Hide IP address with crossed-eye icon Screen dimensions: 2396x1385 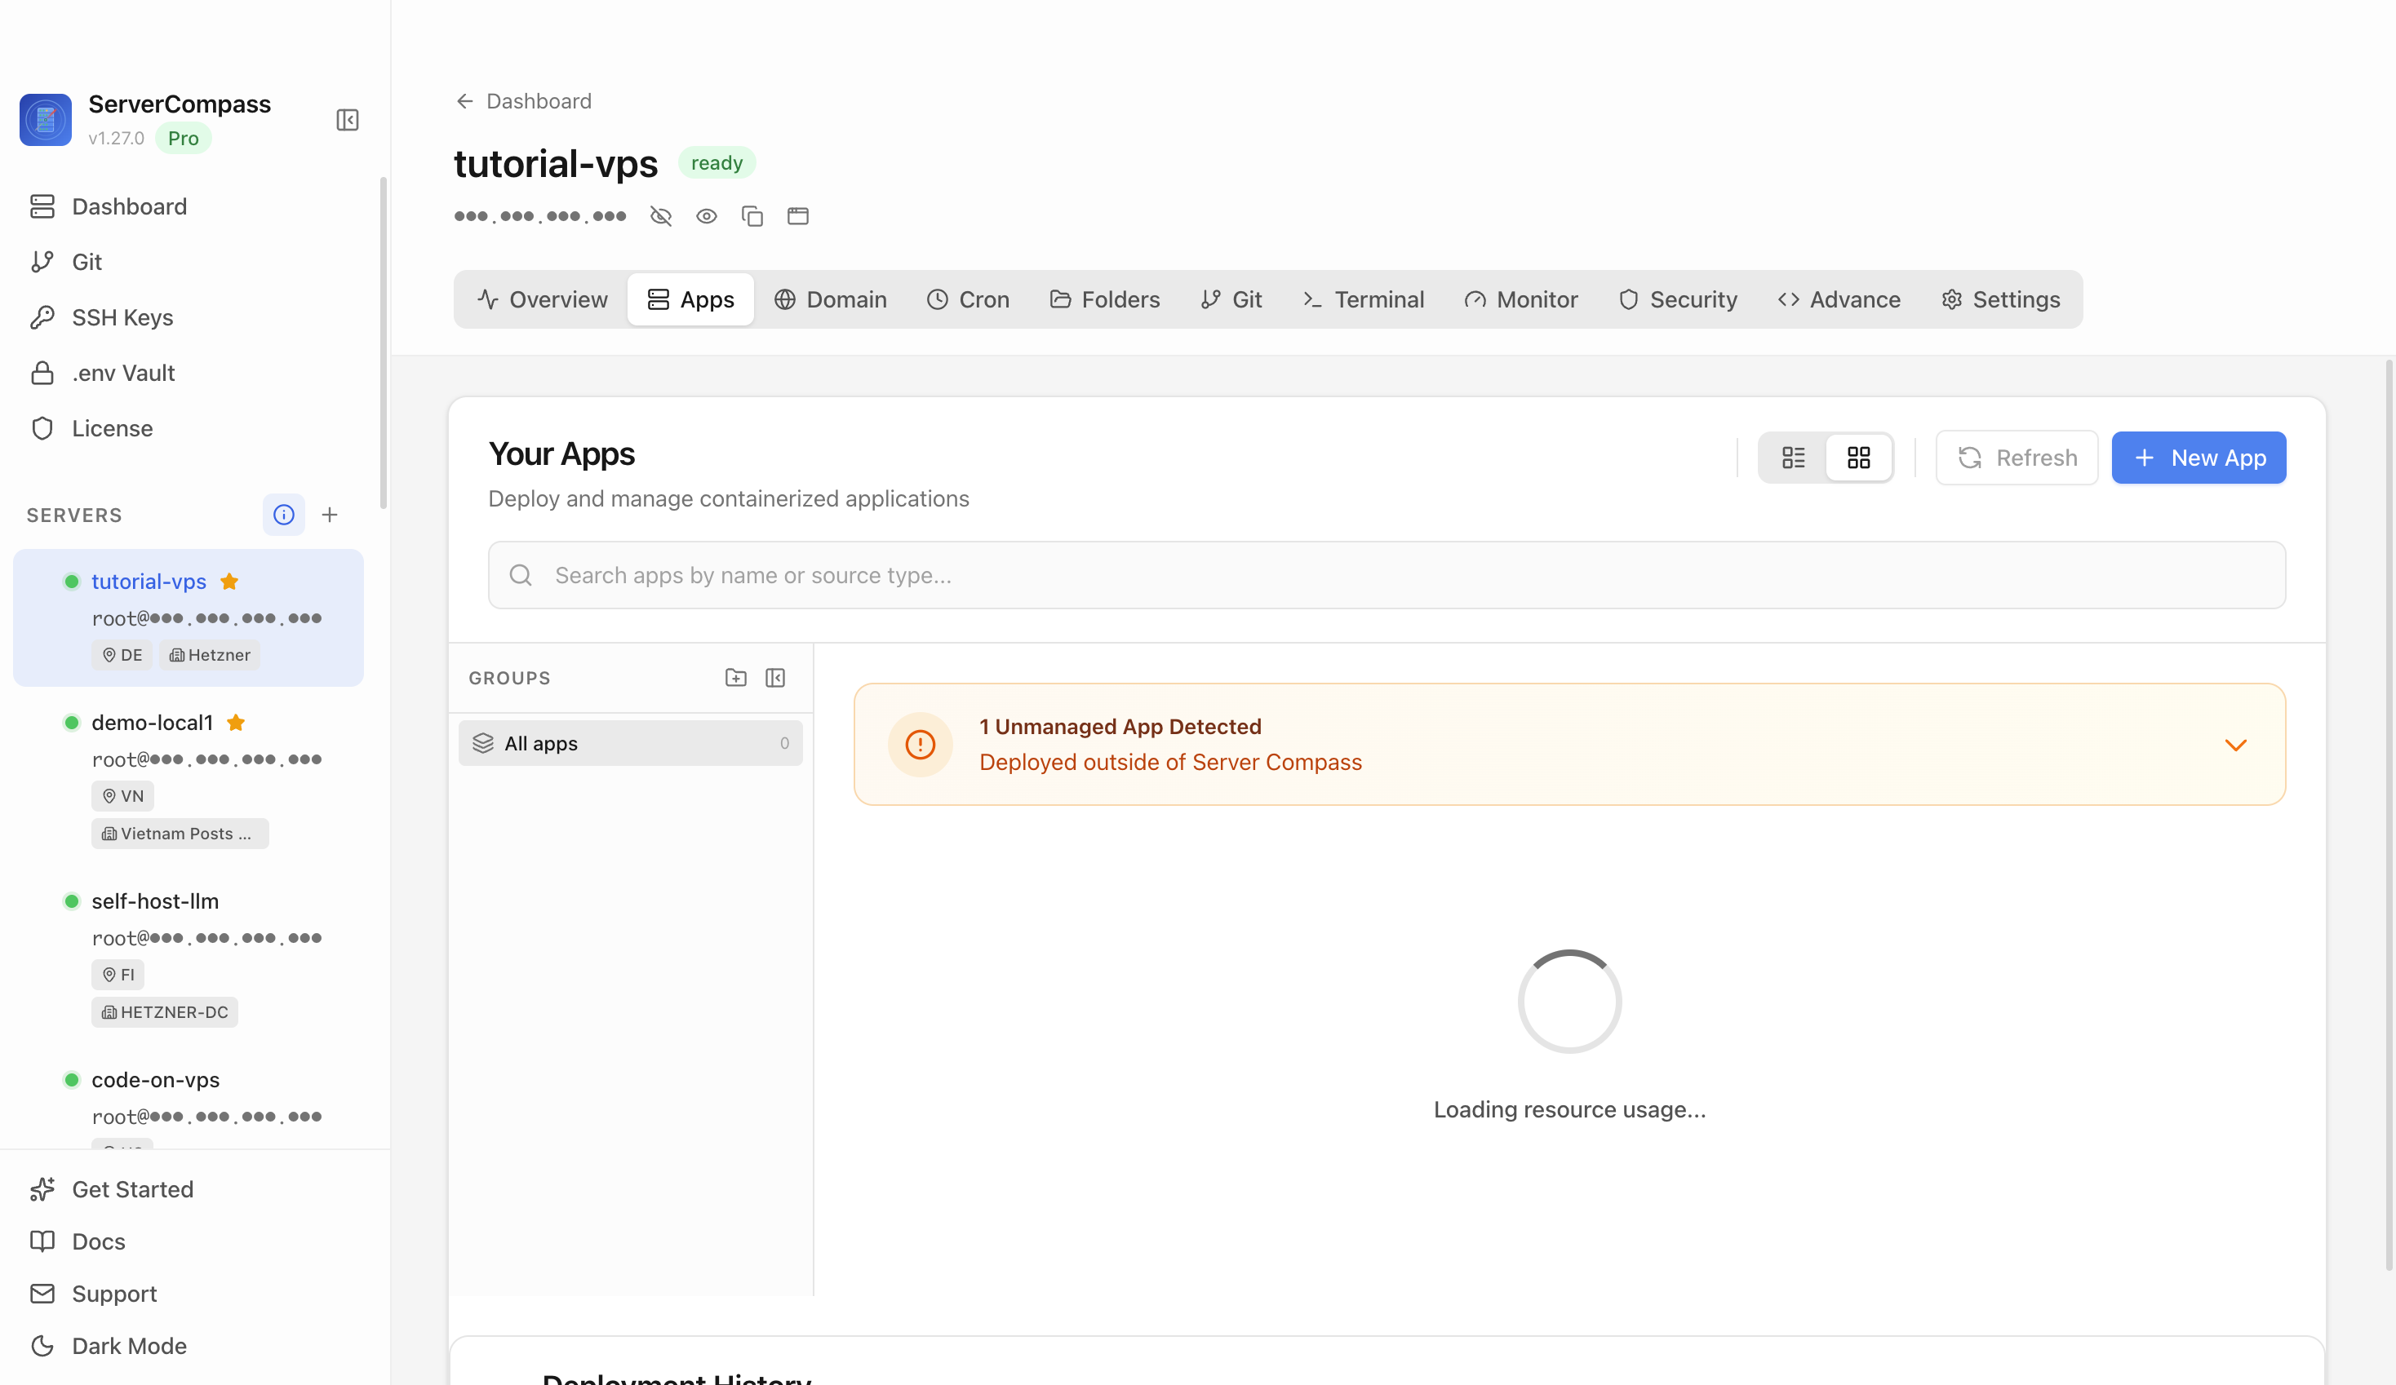click(x=661, y=216)
